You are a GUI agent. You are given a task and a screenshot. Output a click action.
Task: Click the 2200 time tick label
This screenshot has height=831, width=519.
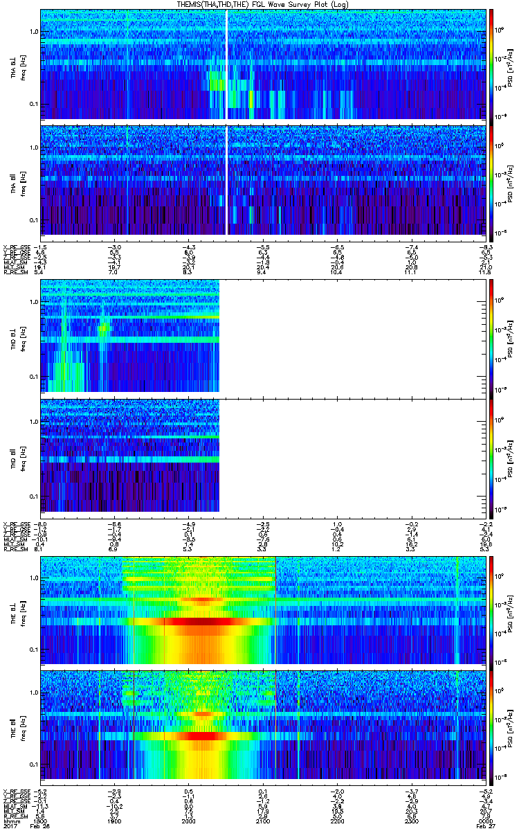[336, 821]
